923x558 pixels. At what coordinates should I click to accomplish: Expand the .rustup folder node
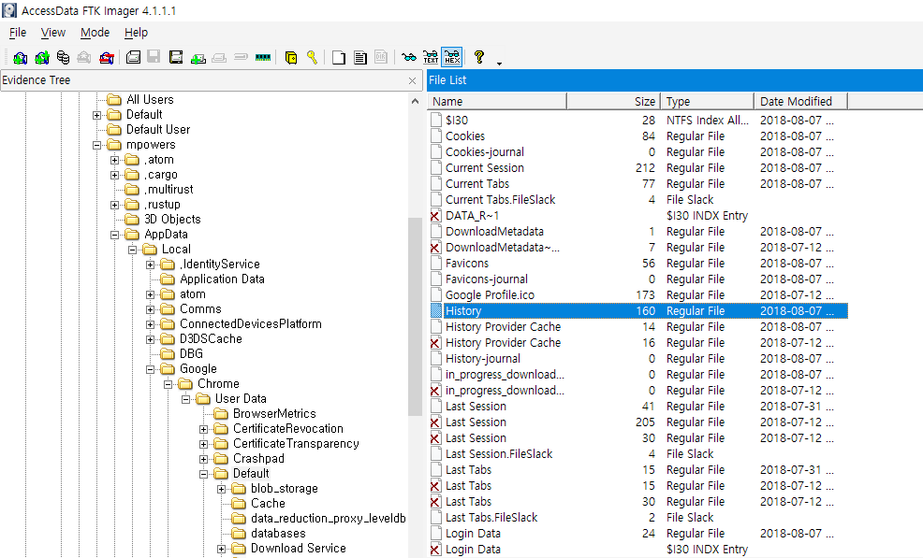[115, 206]
